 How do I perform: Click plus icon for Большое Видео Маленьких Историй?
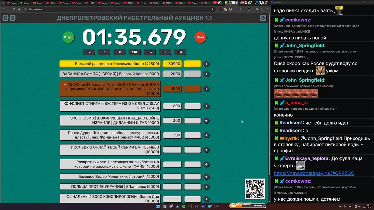point(206,177)
